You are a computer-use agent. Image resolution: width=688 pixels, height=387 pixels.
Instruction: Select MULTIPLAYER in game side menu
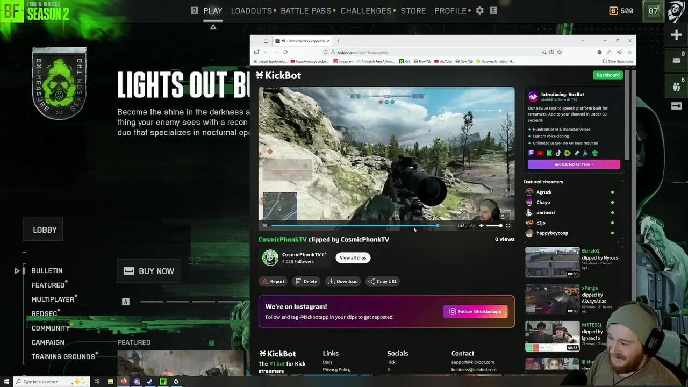coord(53,299)
